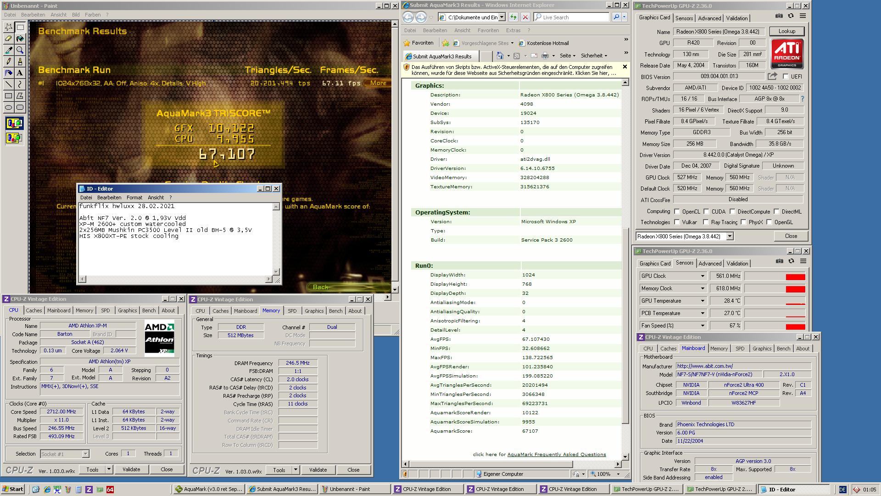Open the IE address bar dropdown arrow
Image resolution: width=881 pixels, height=496 pixels.
pos(502,17)
